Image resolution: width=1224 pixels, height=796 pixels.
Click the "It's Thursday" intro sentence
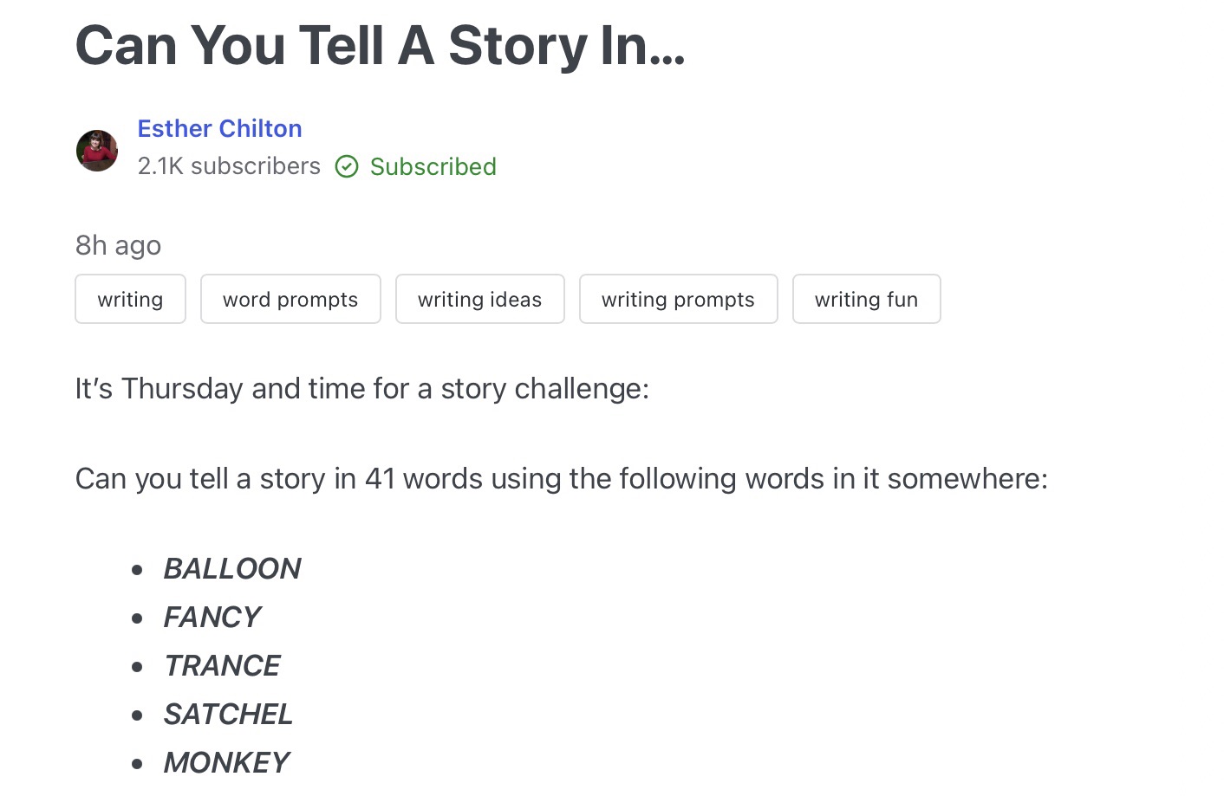coord(361,388)
